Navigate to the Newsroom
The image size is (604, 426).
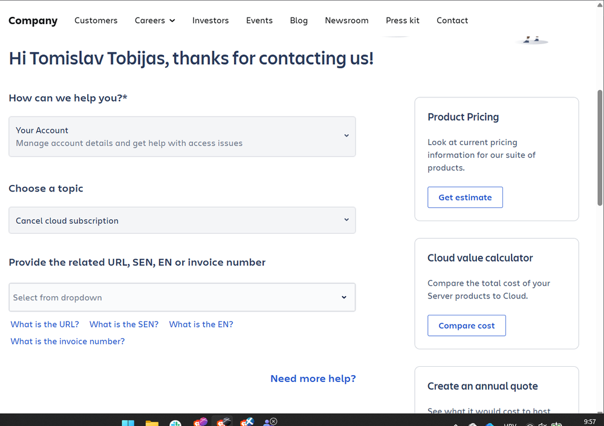coord(346,21)
